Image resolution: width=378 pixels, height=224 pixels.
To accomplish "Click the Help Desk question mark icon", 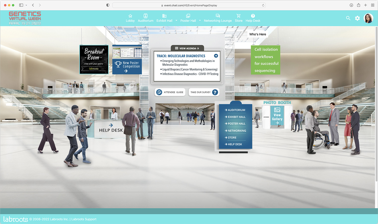I will pyautogui.click(x=253, y=16).
